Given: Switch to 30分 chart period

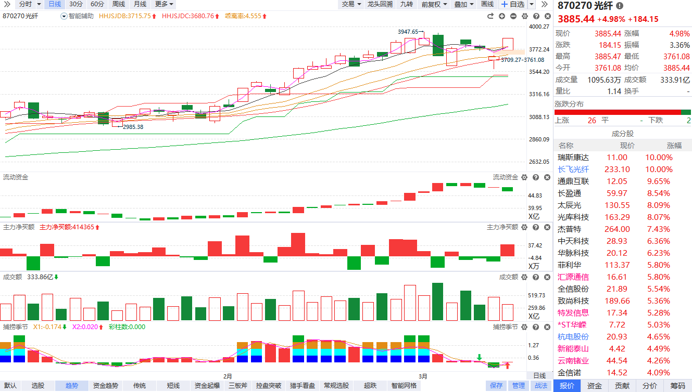Looking at the screenshot, I should coord(76,4).
